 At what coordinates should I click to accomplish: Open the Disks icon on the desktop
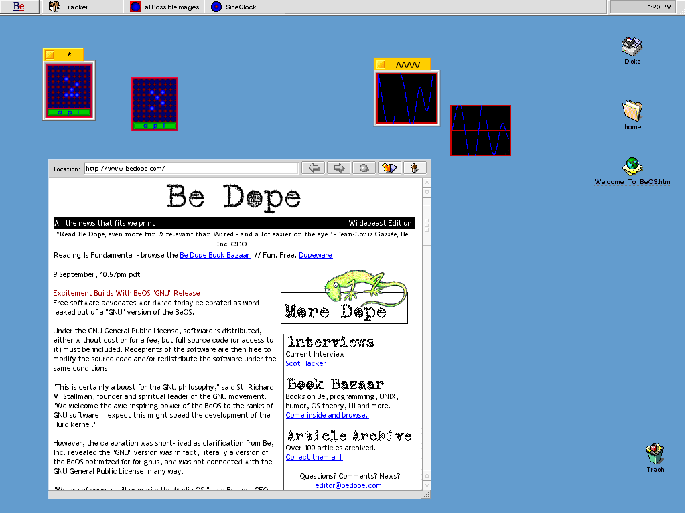tap(632, 48)
